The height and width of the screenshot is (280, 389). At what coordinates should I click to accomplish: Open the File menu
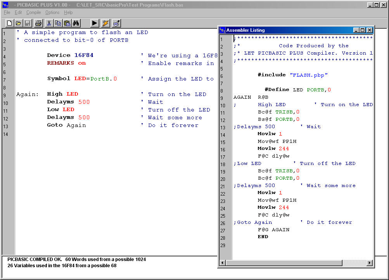click(x=7, y=12)
